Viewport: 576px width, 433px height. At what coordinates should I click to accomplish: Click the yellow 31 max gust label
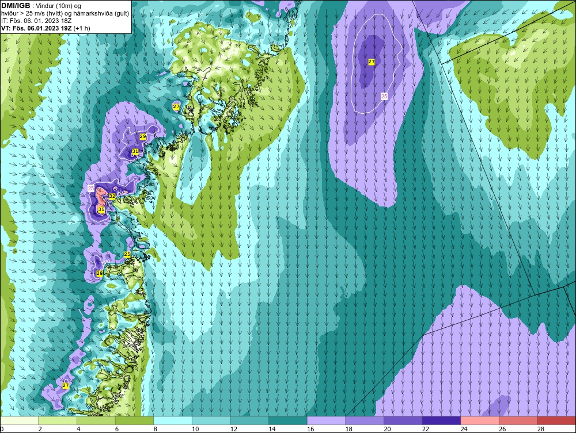[135, 151]
